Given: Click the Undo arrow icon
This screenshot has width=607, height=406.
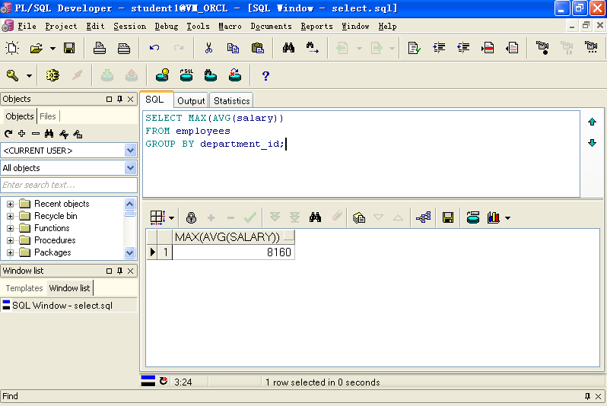Looking at the screenshot, I should [154, 48].
